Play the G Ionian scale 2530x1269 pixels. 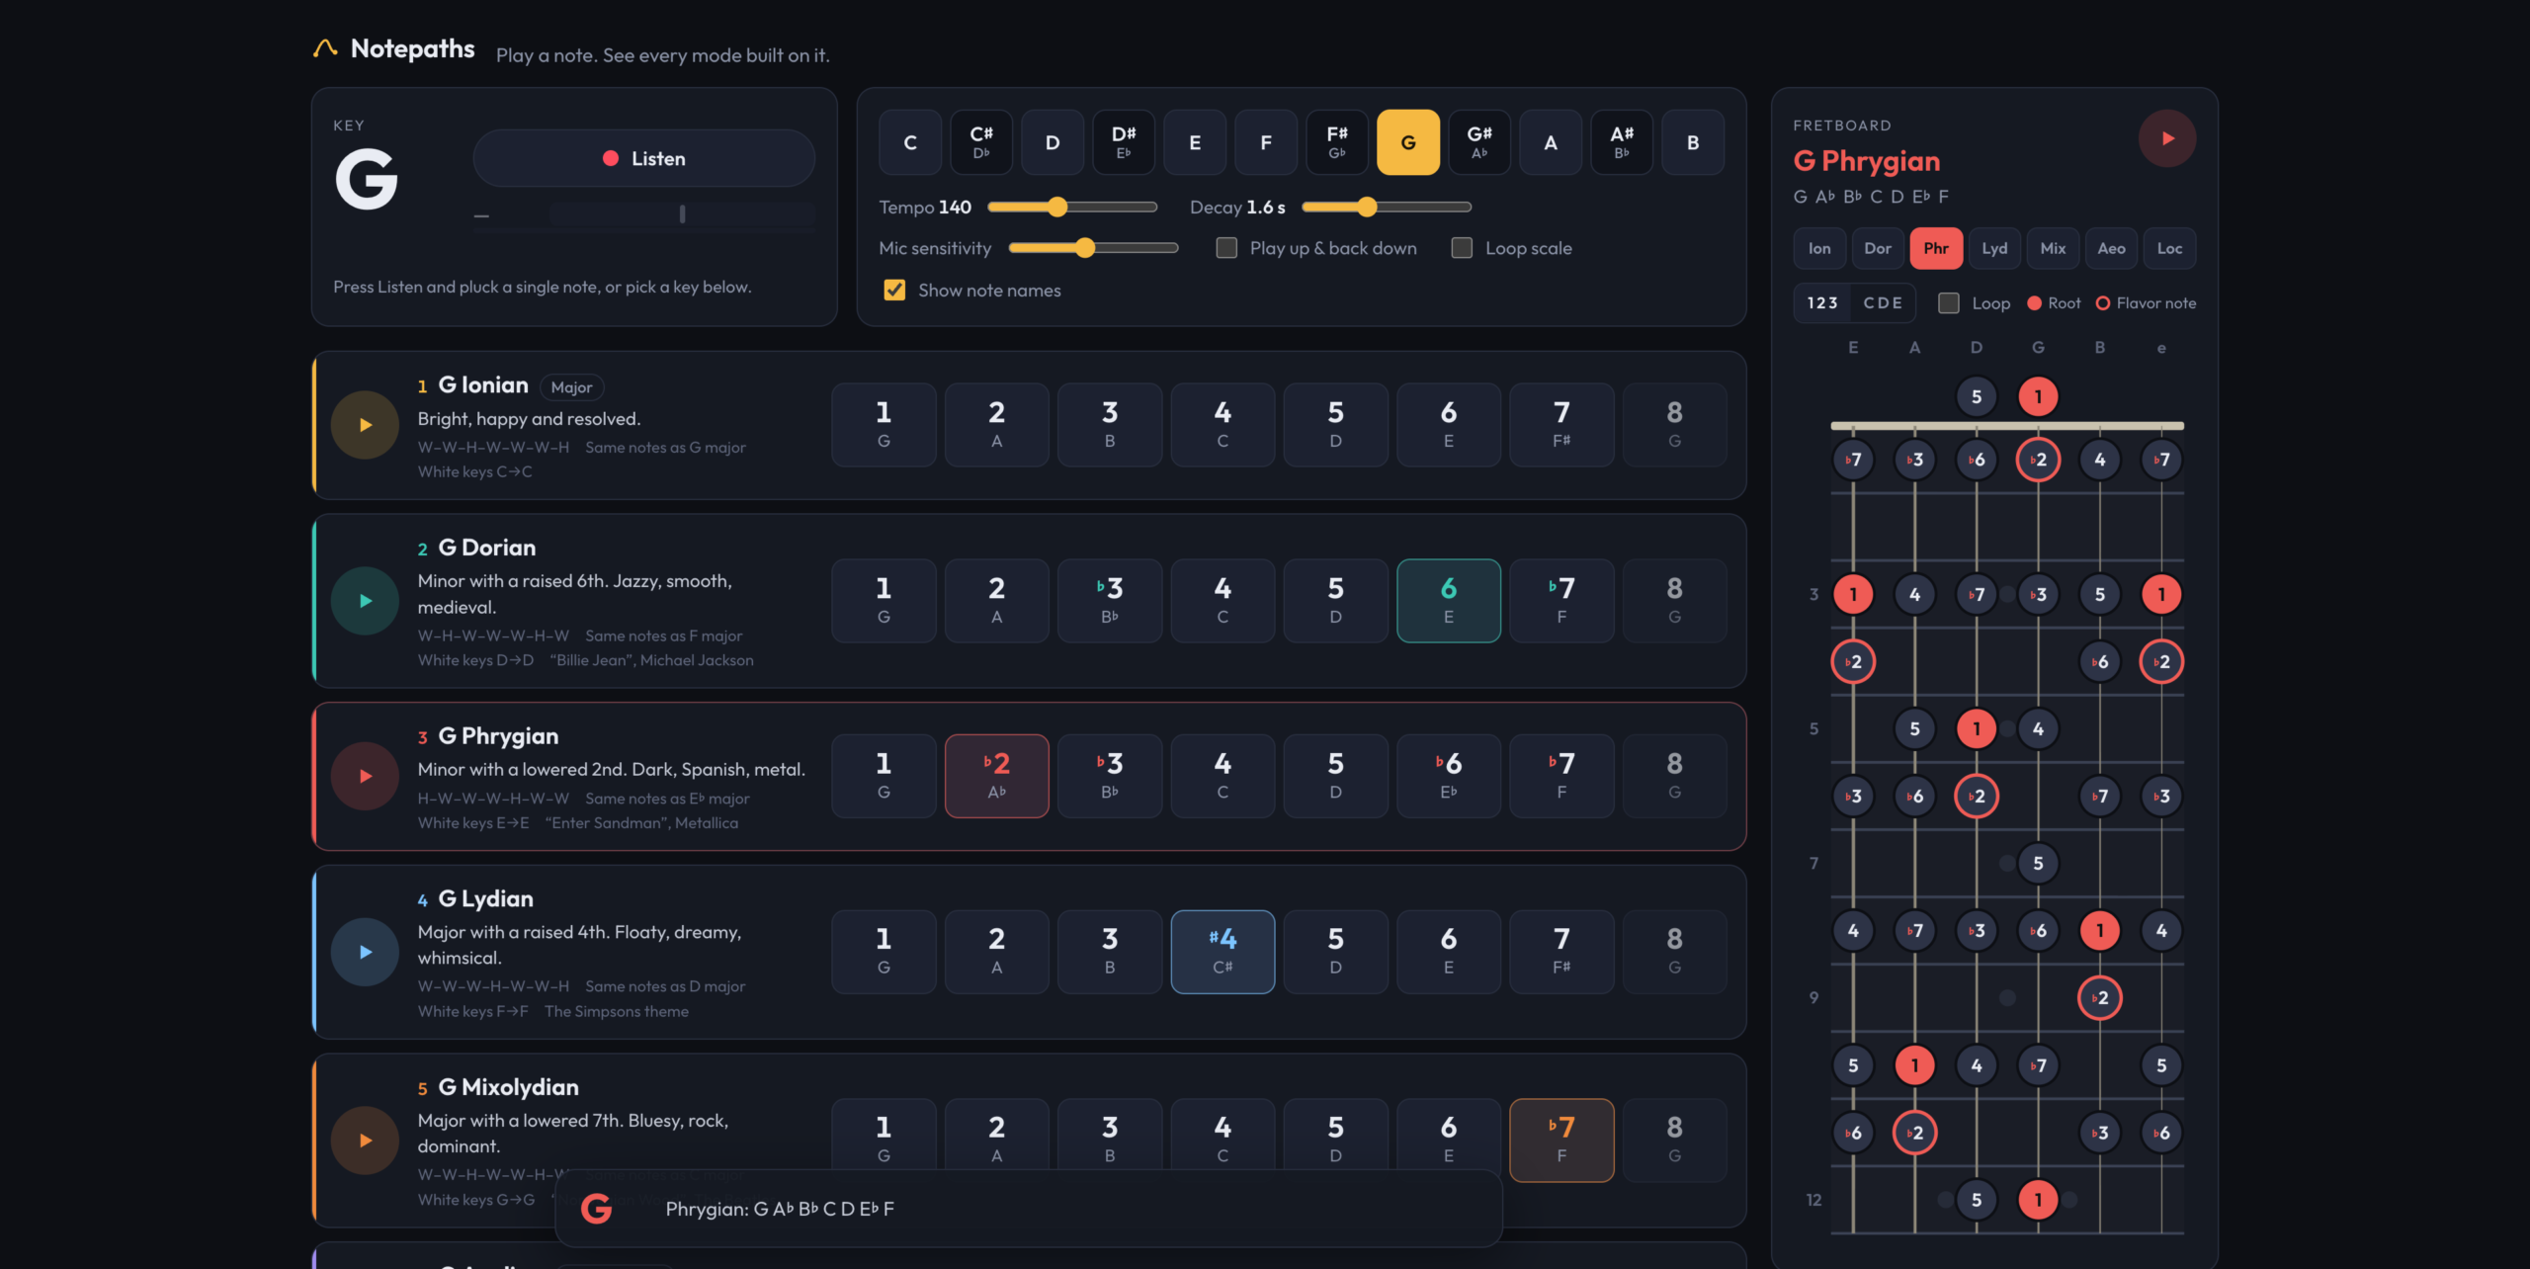365,425
